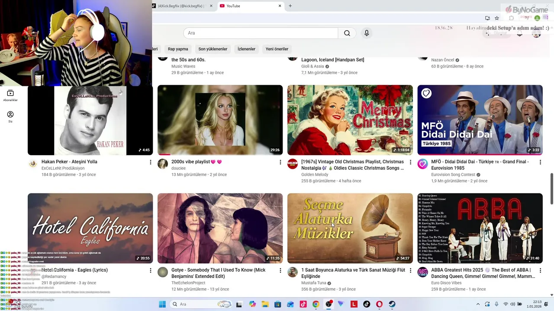Open YouTube notifications bell
This screenshot has height=311, width=554.
coord(520,33)
